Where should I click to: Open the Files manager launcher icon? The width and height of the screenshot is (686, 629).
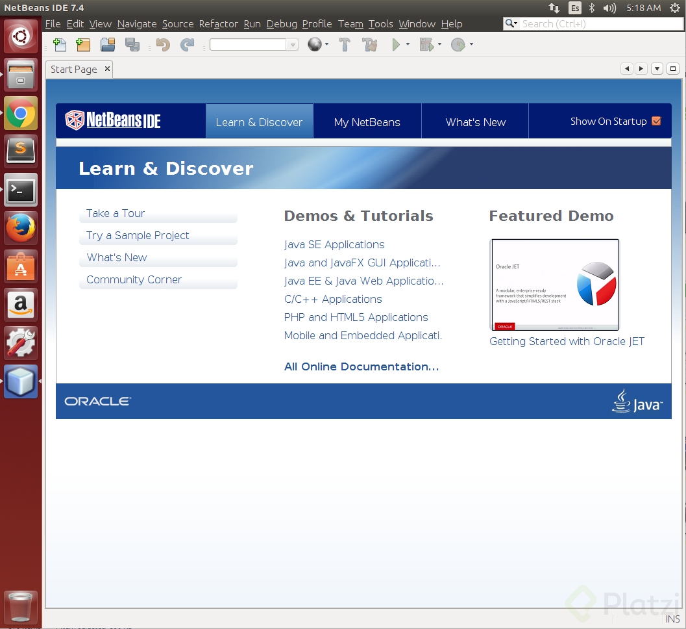click(x=21, y=75)
